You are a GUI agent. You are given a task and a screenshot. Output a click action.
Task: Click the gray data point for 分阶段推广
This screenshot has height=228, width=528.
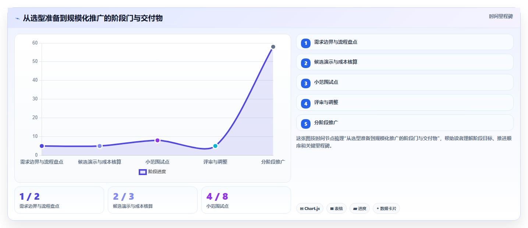[x=273, y=47]
